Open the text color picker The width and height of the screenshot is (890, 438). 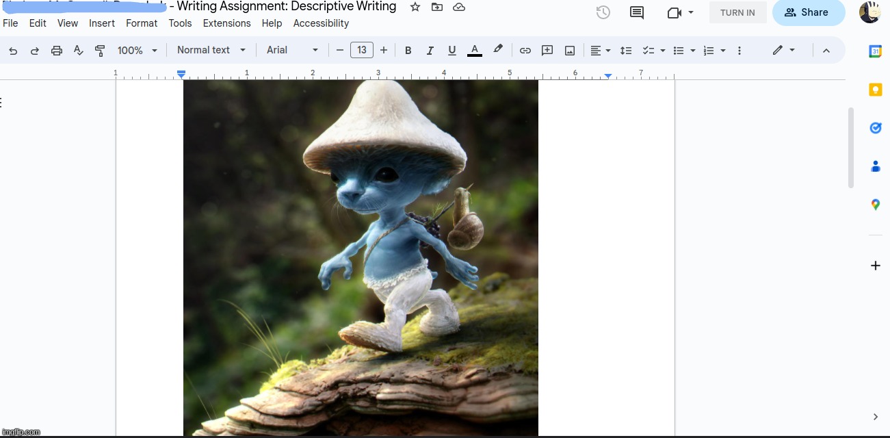click(x=475, y=51)
